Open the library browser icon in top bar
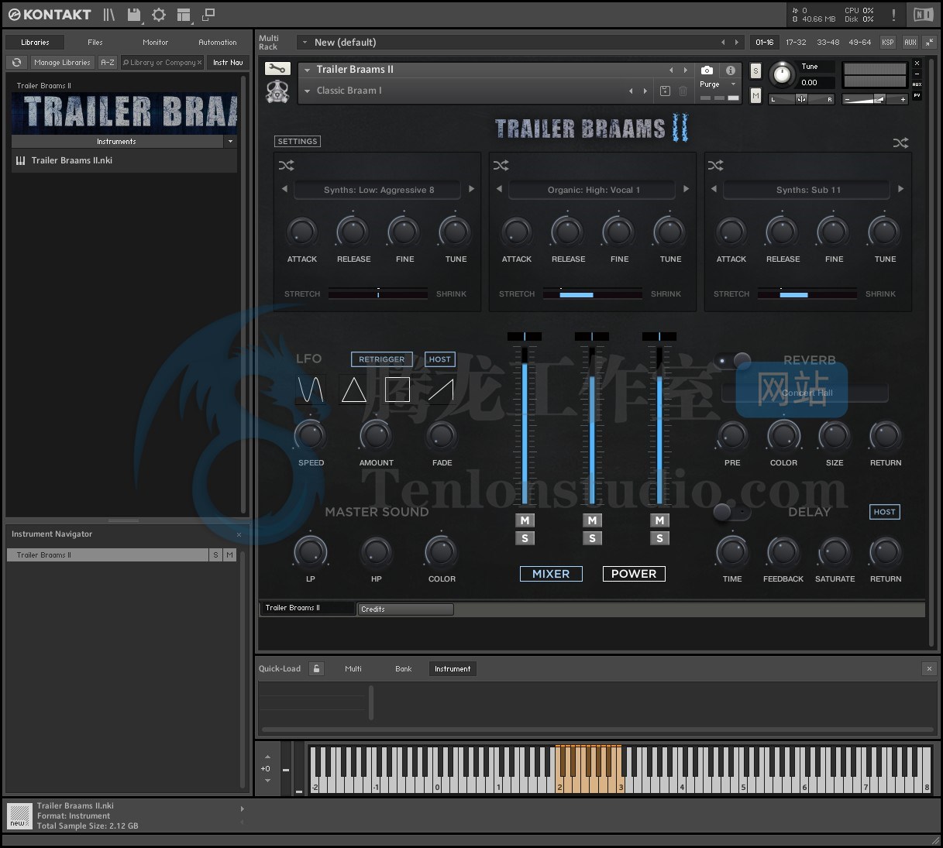This screenshot has height=848, width=943. pos(109,15)
